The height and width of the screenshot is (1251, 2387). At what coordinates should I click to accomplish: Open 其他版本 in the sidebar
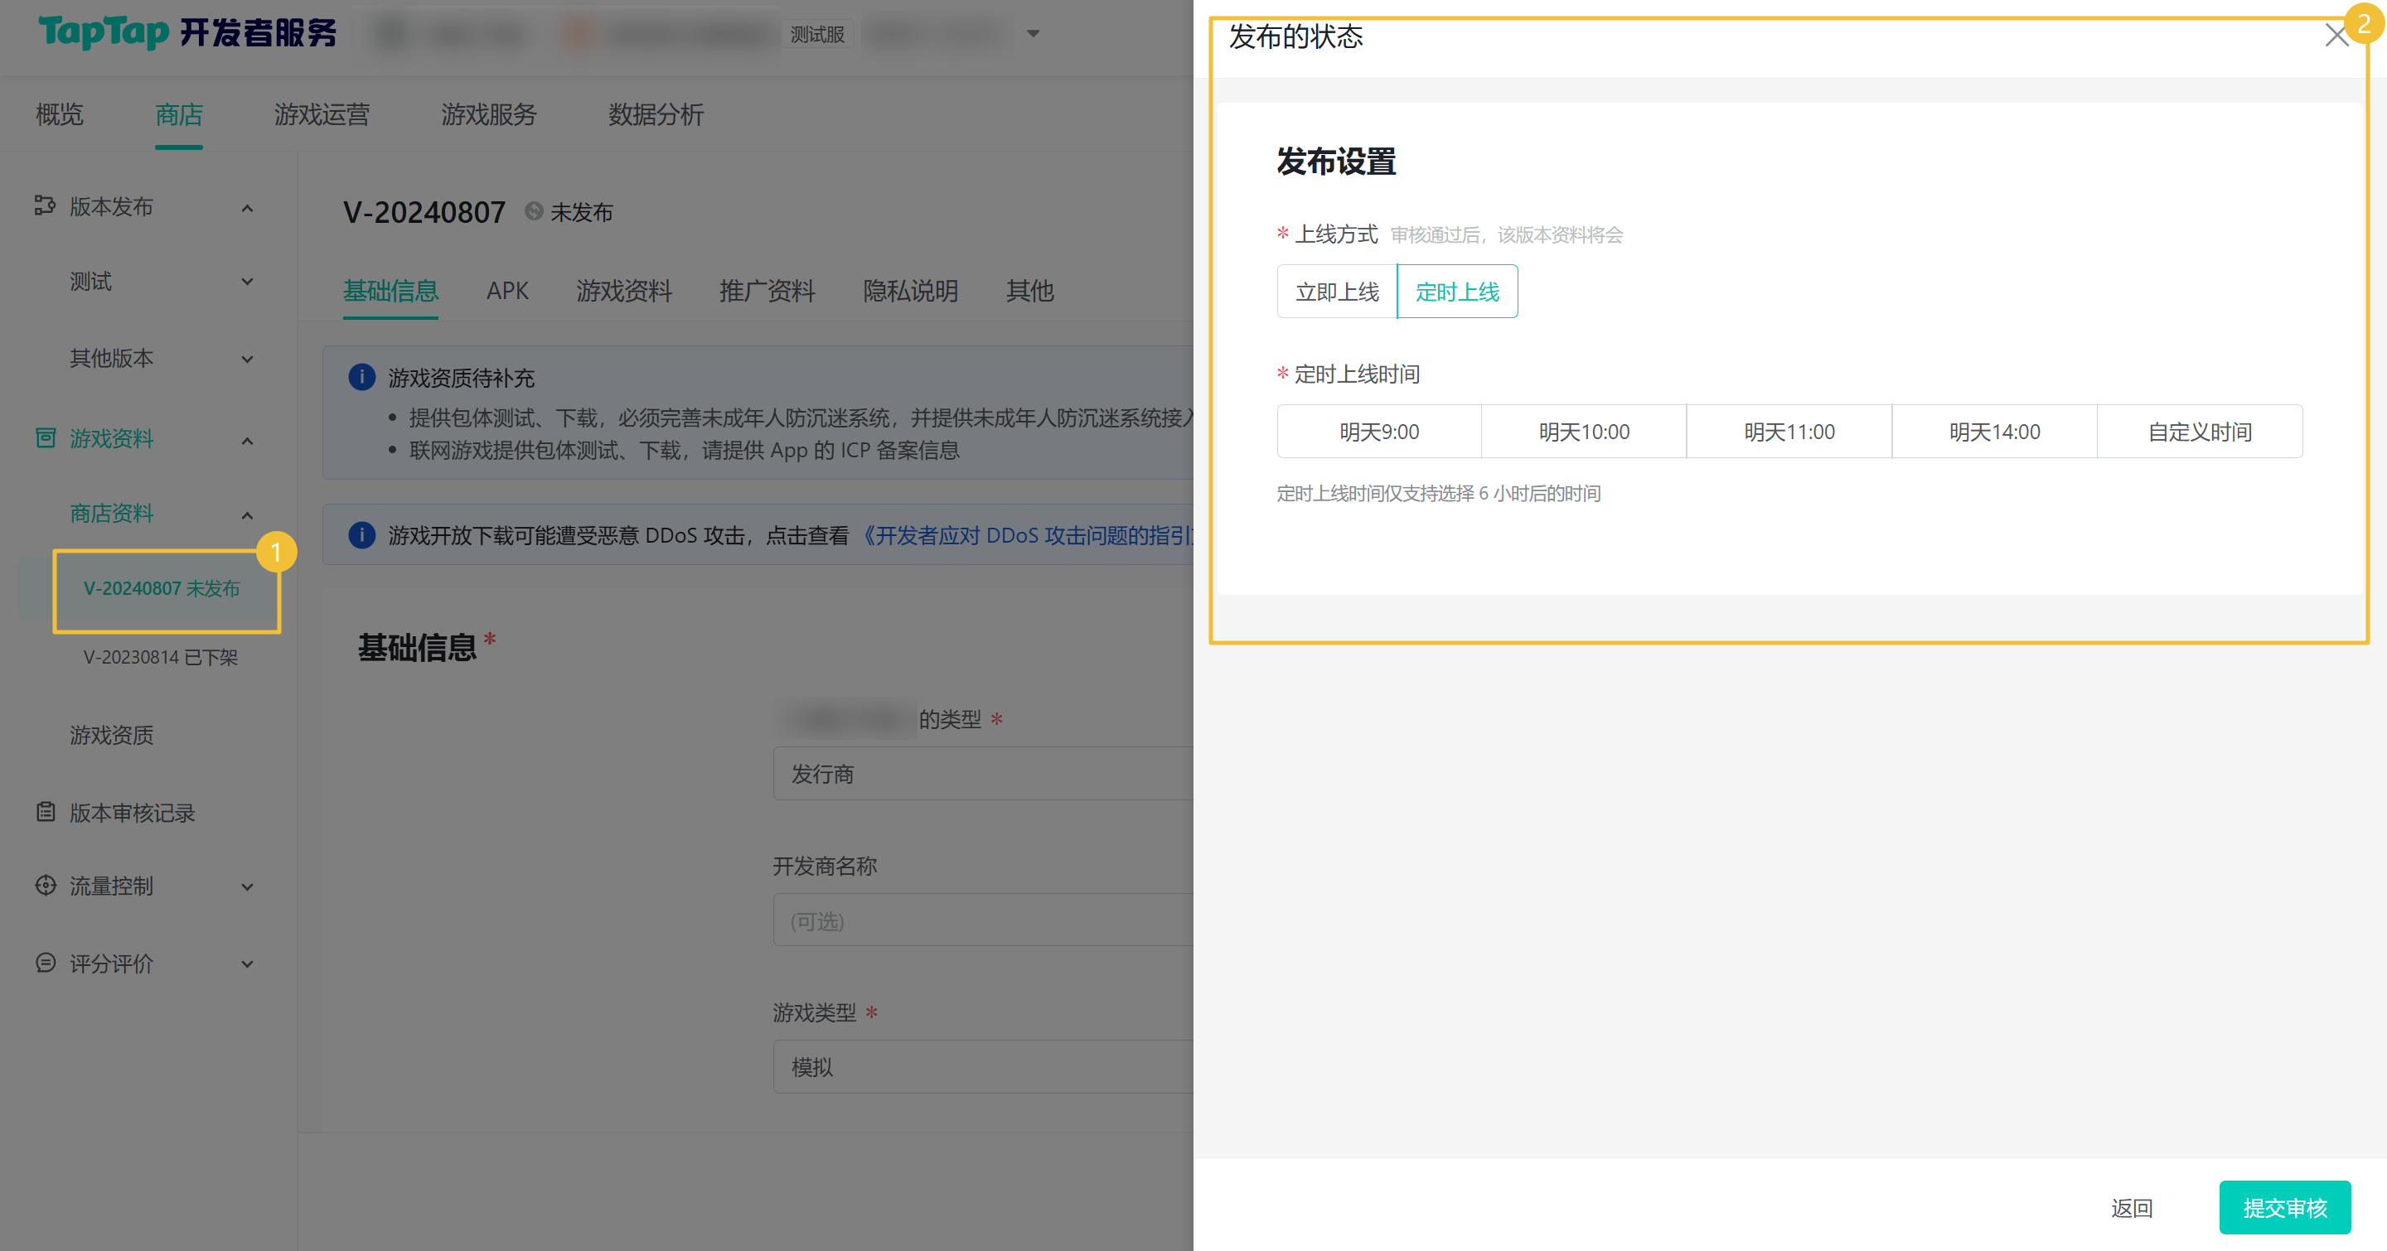click(111, 357)
